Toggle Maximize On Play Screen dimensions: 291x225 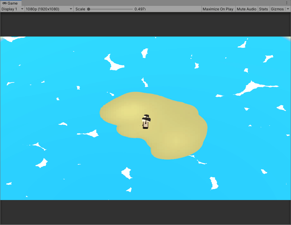click(218, 9)
